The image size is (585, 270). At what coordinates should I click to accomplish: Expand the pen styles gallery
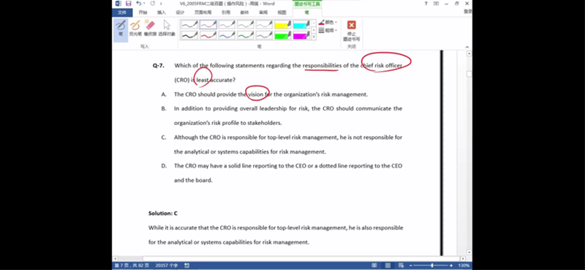(x=314, y=37)
